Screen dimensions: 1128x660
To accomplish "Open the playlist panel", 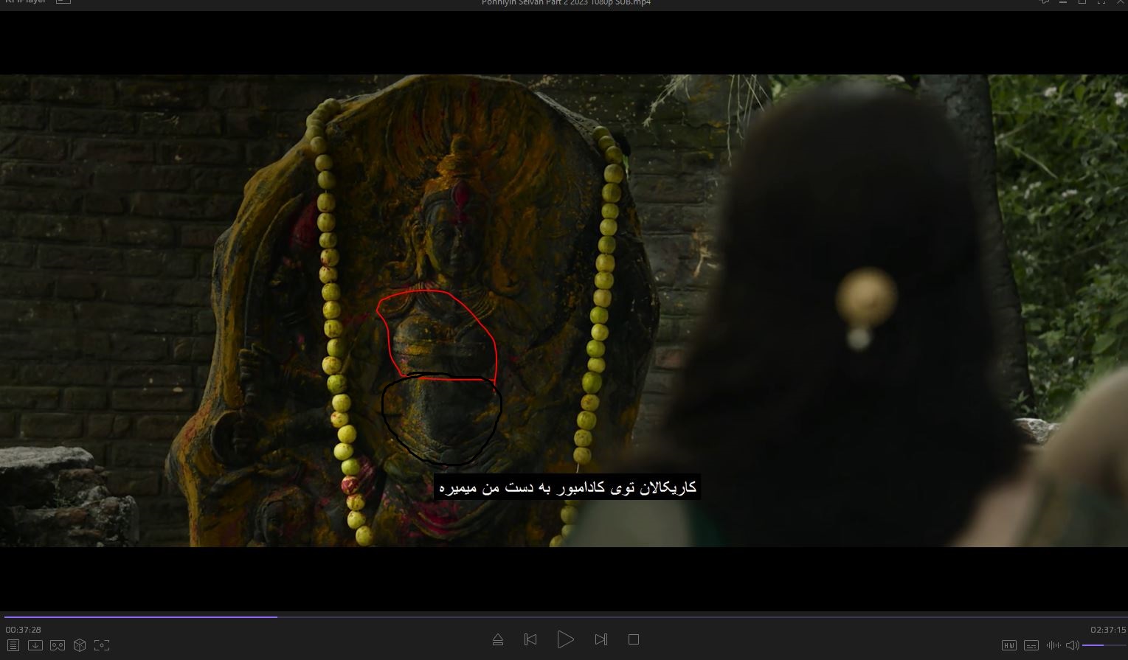I will 13,645.
